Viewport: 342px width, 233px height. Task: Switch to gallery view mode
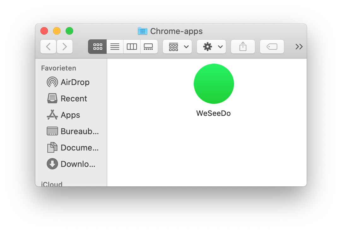(149, 47)
